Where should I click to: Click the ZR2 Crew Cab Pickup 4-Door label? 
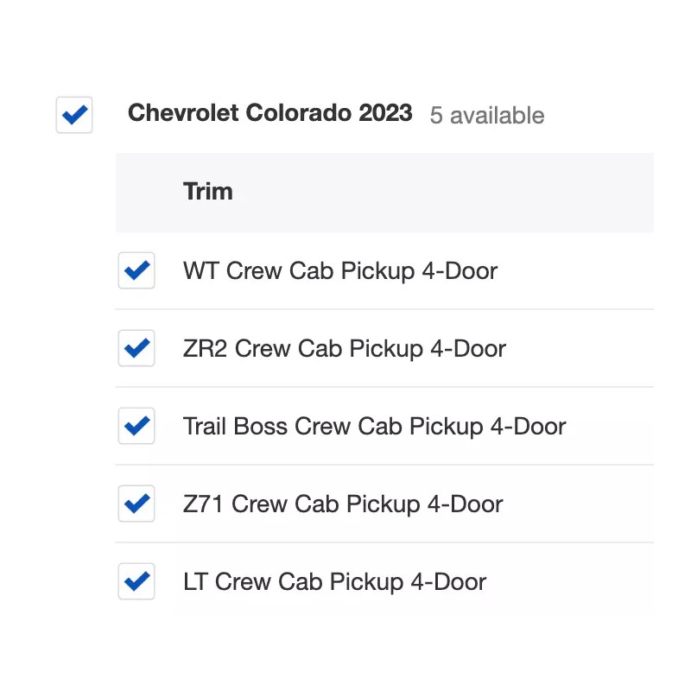tap(345, 349)
